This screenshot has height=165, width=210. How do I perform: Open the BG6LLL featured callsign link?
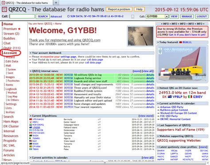[x=187, y=42]
